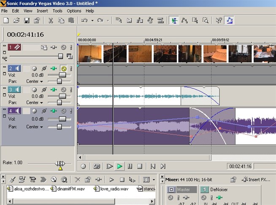Toggle Loop Playback in the transport bar
Screen dimensions: 276x205
(x=96, y=166)
